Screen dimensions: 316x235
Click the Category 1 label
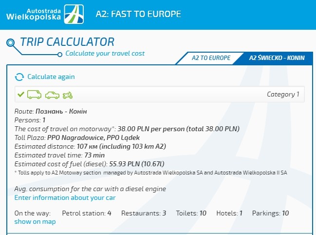click(x=283, y=95)
